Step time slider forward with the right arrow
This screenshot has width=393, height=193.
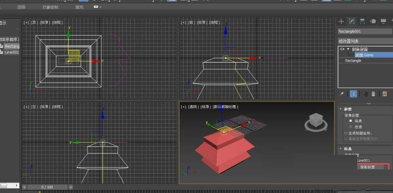[70, 187]
